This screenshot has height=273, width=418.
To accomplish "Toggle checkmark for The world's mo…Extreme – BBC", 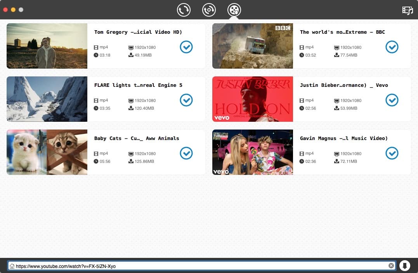I will pos(392,47).
